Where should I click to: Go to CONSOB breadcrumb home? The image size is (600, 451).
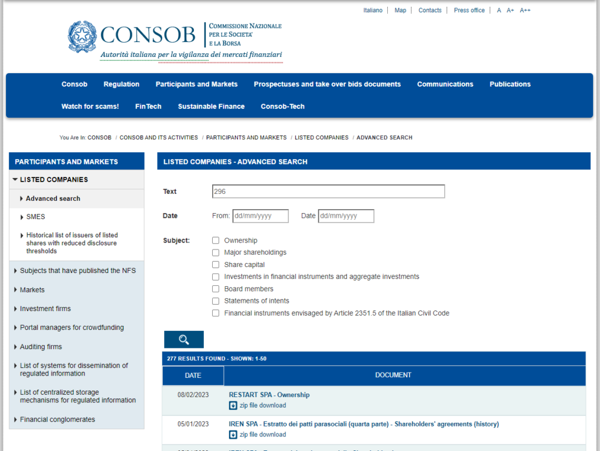(x=100, y=137)
